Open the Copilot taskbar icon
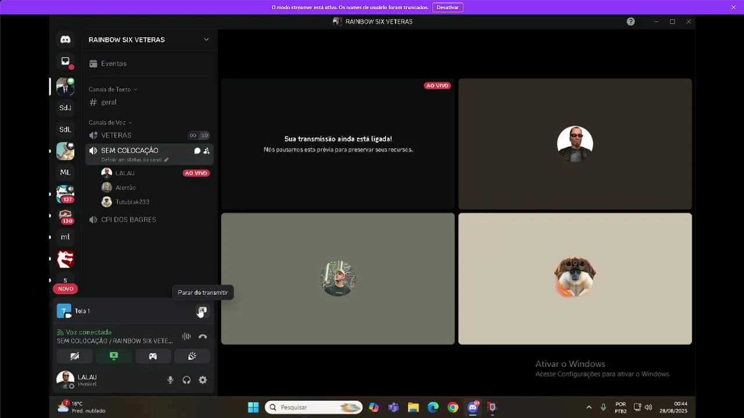Viewport: 744px width, 418px height. [x=374, y=408]
